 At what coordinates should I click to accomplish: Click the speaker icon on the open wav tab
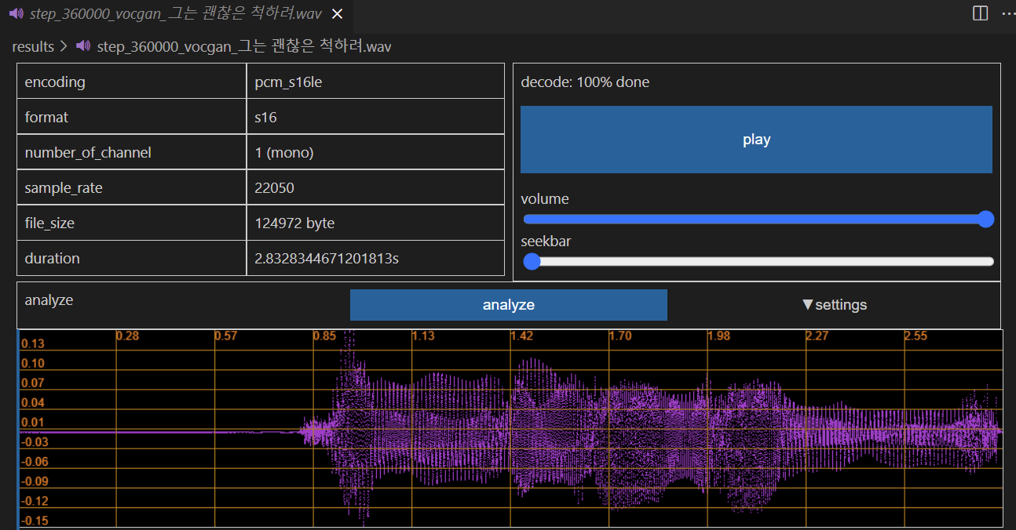(x=16, y=13)
